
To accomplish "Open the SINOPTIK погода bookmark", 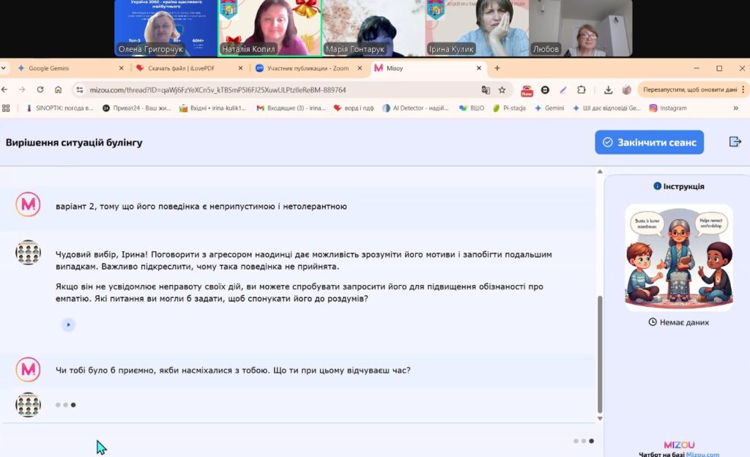I will (x=59, y=108).
